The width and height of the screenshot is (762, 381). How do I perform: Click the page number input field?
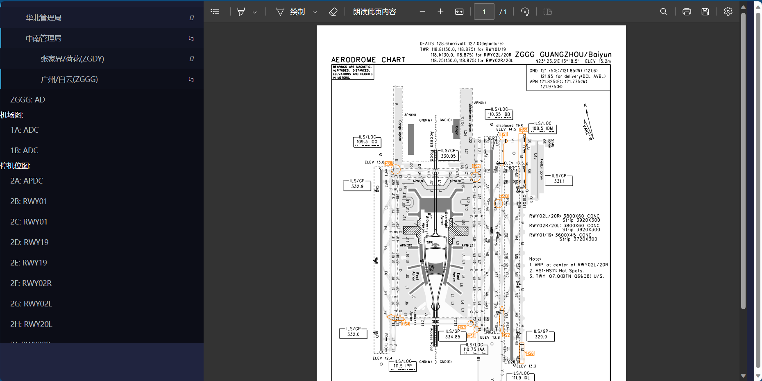click(x=484, y=12)
